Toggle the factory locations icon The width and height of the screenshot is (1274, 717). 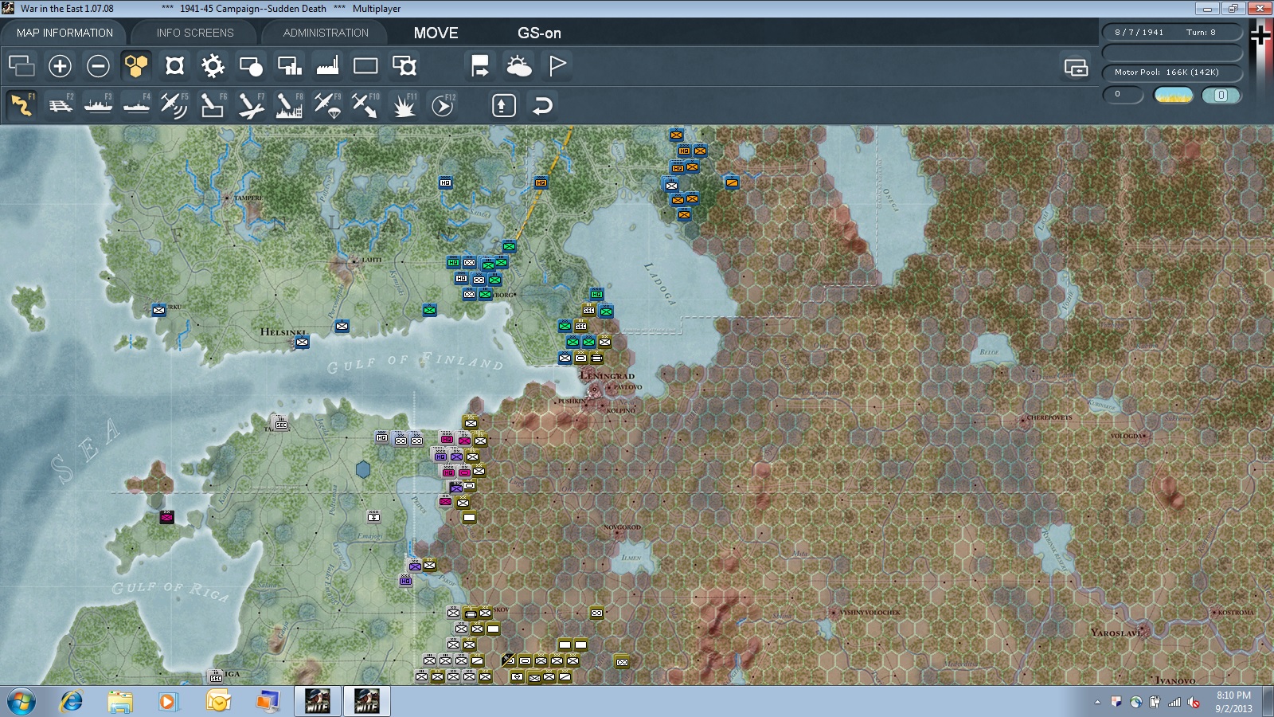click(x=327, y=65)
